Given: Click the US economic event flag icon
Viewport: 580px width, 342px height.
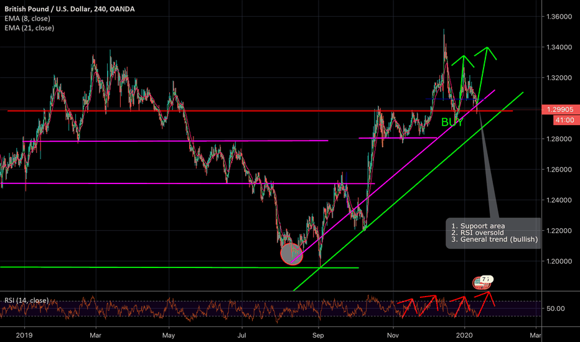Looking at the screenshot, I should coord(478,282).
